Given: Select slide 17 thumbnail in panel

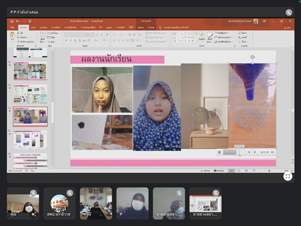Looking at the screenshot, I should (x=30, y=140).
